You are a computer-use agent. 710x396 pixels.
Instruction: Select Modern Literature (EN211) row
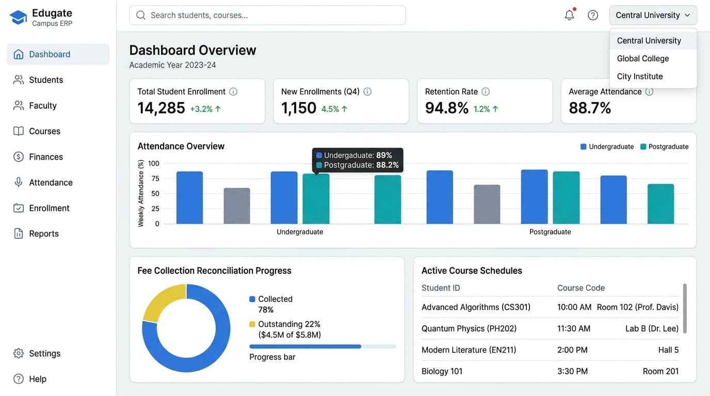(x=550, y=350)
